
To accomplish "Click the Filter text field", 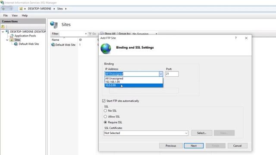I will click(x=72, y=34).
